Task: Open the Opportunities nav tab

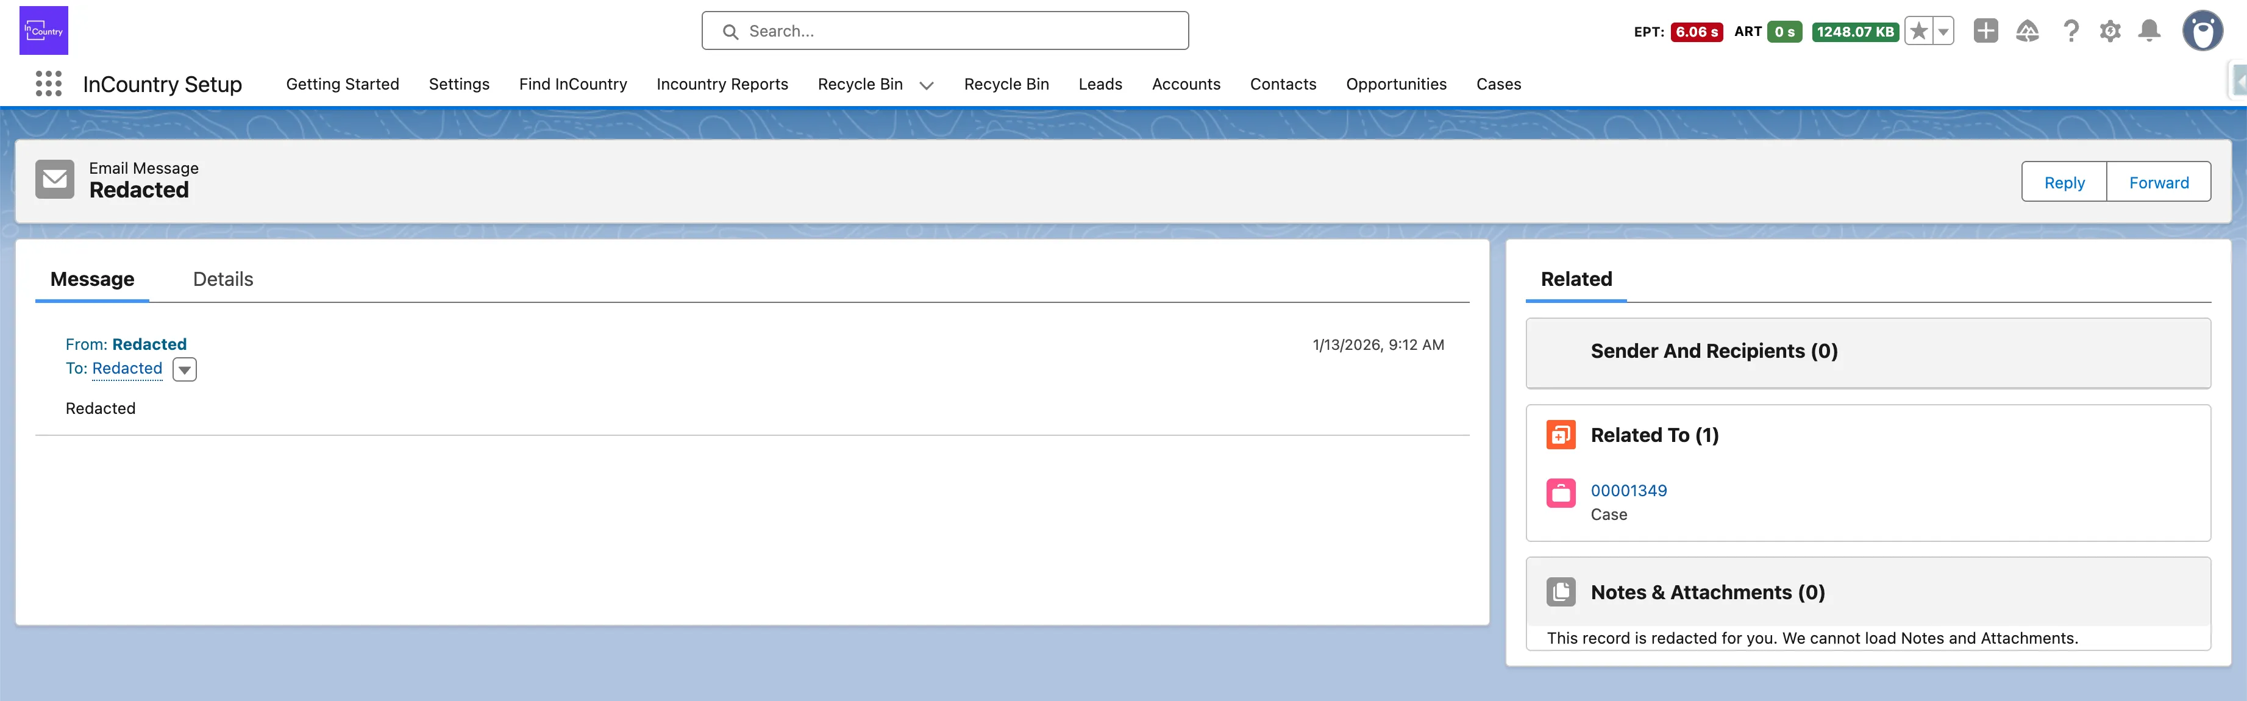Action: pos(1395,84)
